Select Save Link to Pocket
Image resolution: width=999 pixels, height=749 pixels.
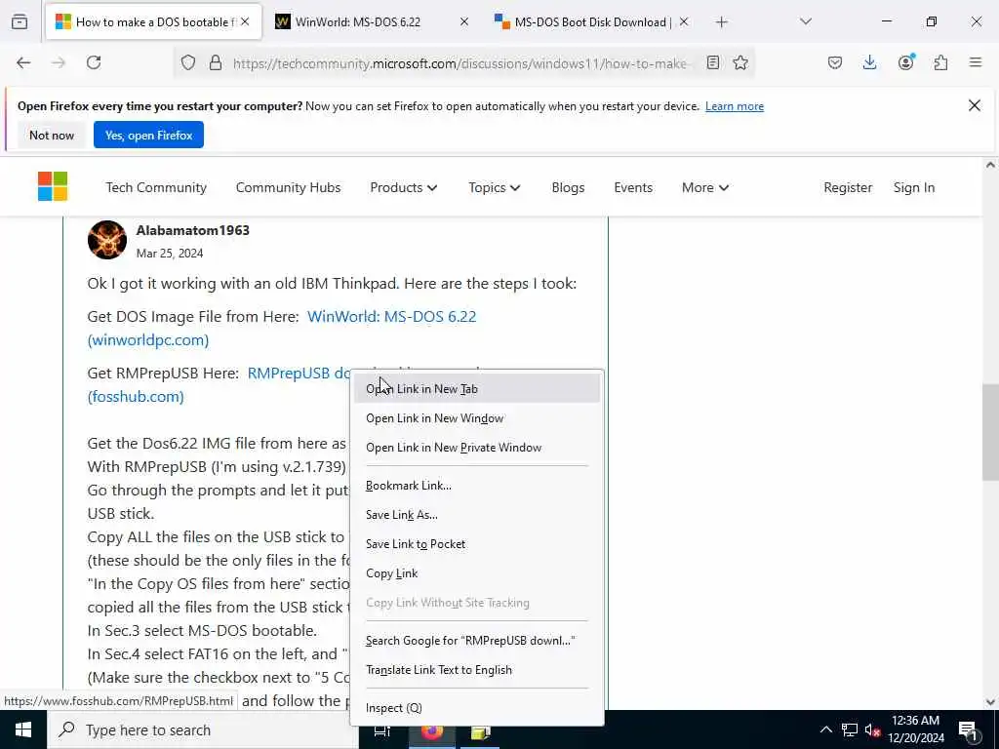click(476, 544)
